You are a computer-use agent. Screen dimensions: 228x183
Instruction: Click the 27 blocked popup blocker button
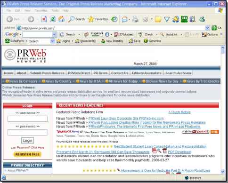tap(124, 34)
